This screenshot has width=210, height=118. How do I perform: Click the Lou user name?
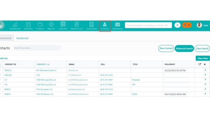point(206,25)
